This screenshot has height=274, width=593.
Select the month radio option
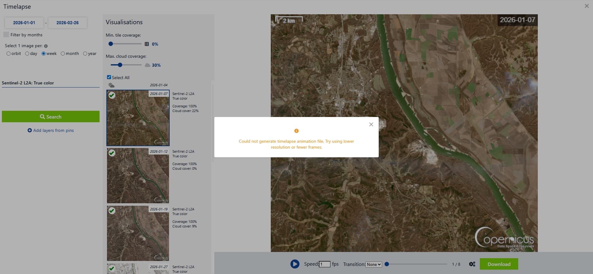pyautogui.click(x=63, y=54)
